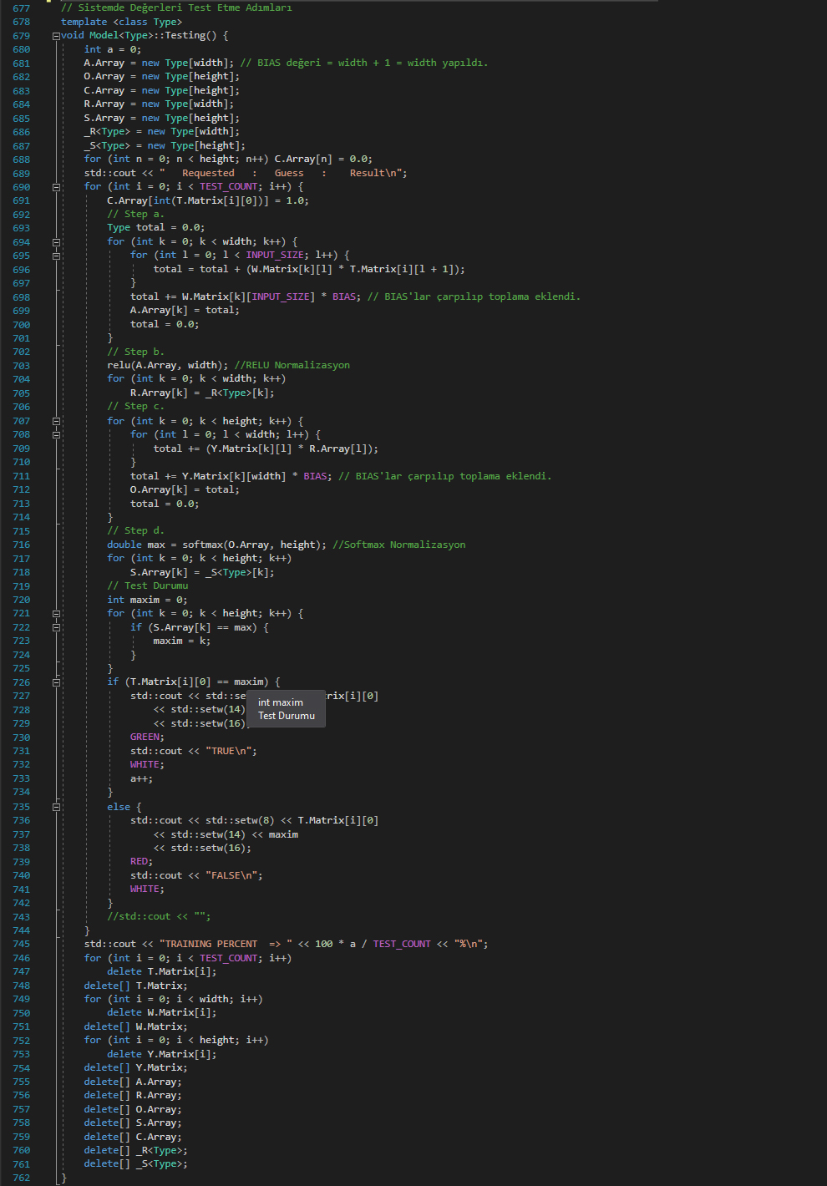Click the "int maxim" tooltip popup
The width and height of the screenshot is (827, 1186).
tap(286, 709)
